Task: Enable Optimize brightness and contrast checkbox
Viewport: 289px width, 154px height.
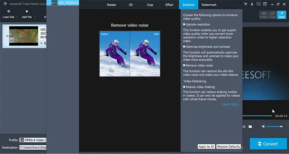Action: 184,47
